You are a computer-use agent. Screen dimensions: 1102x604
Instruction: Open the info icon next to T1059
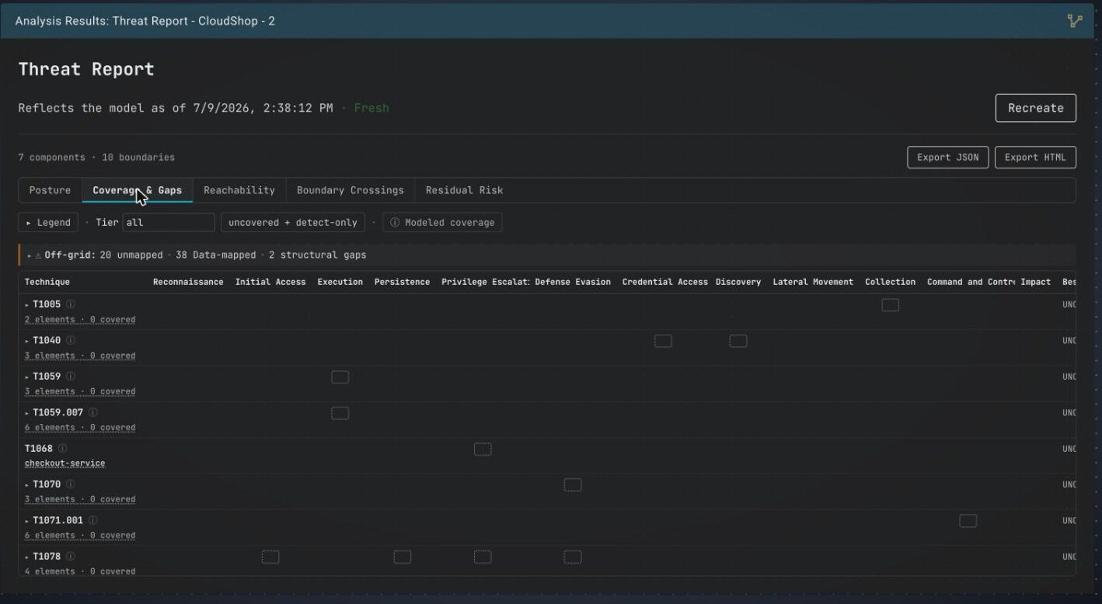click(x=70, y=377)
